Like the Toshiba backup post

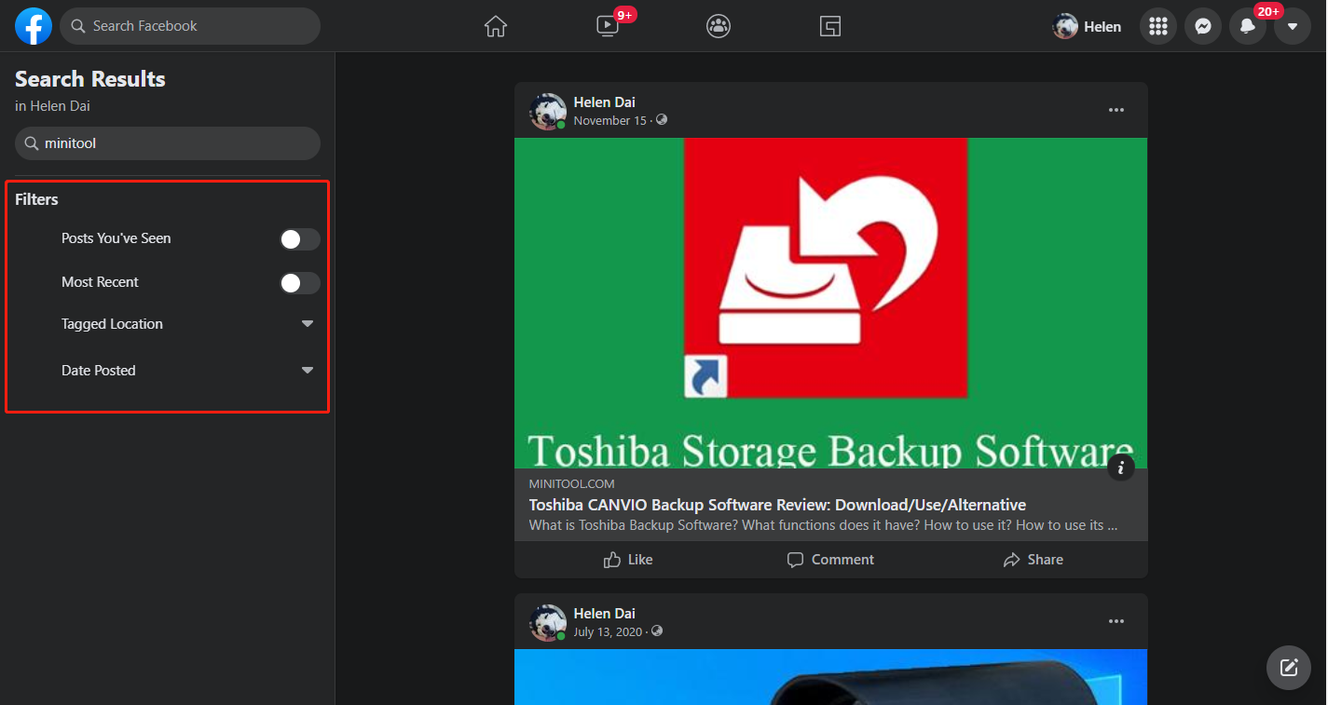point(628,560)
